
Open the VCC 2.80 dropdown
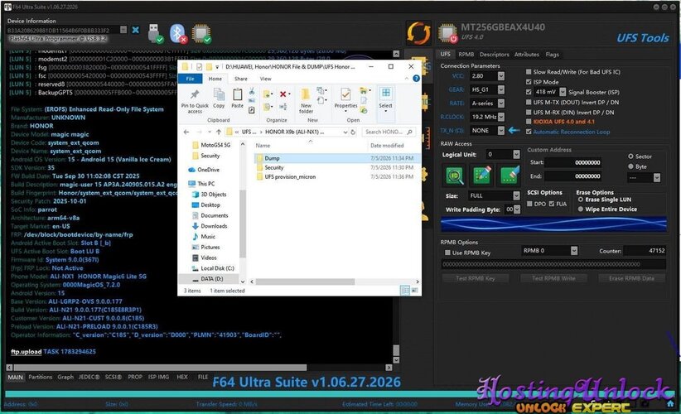coord(500,76)
